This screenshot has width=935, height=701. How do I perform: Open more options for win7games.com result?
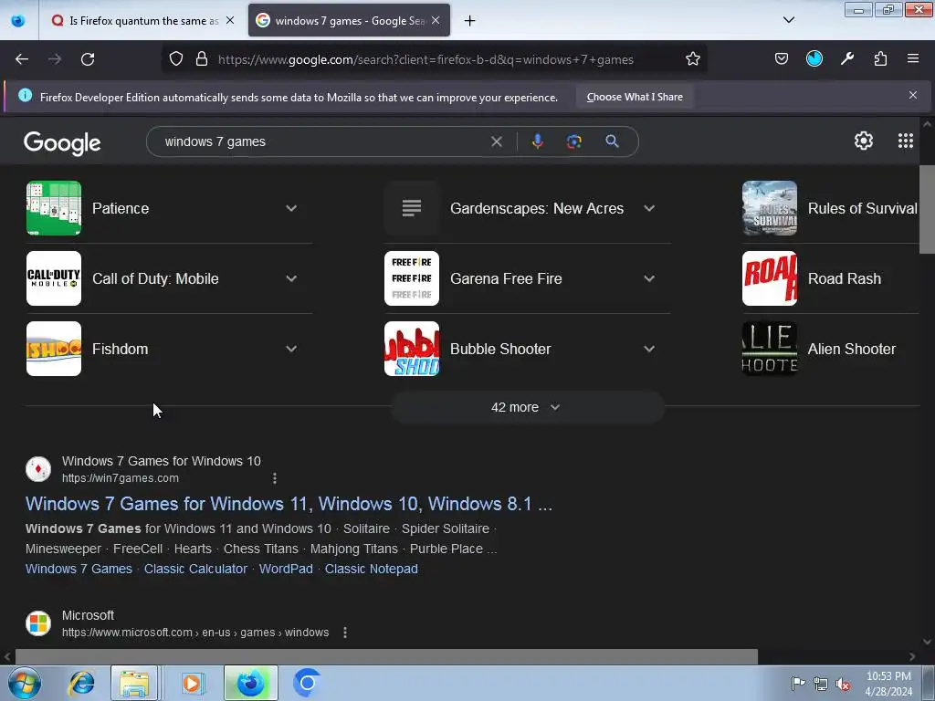pos(274,478)
